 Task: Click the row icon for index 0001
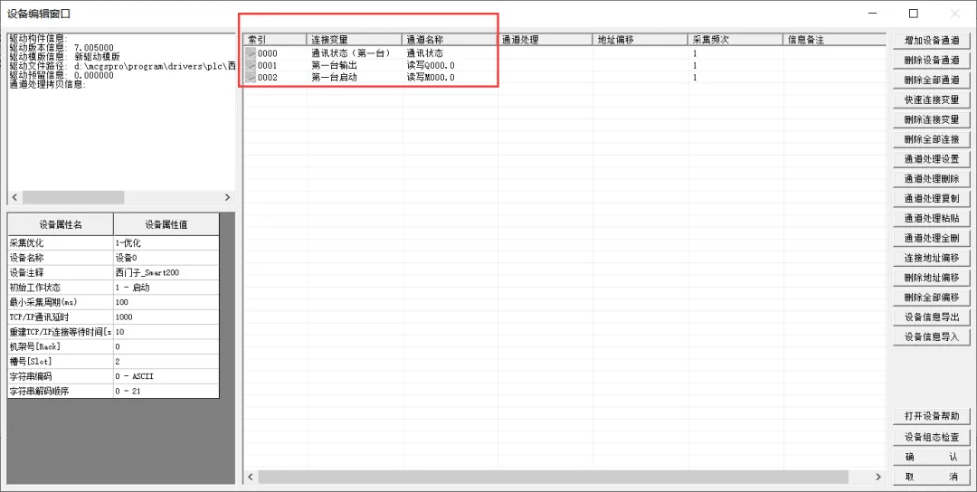tap(251, 65)
